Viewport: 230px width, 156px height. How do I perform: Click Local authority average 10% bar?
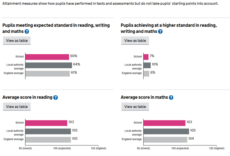[147, 65]
